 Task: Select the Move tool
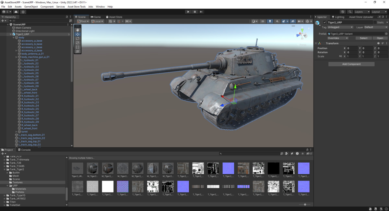pyautogui.click(x=77, y=34)
